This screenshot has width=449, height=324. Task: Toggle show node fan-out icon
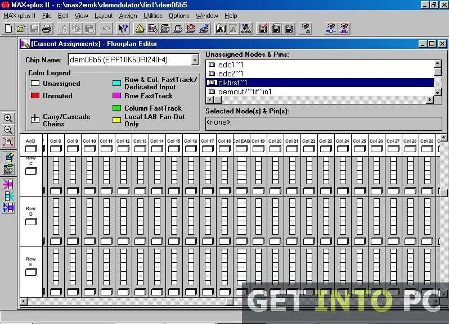pyautogui.click(x=8, y=197)
